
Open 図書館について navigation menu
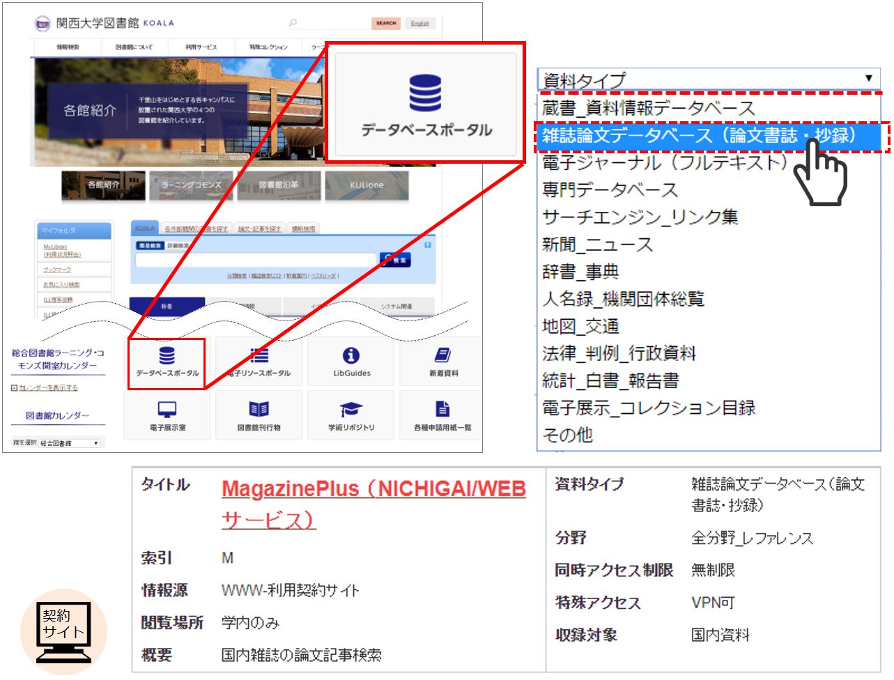pos(134,47)
